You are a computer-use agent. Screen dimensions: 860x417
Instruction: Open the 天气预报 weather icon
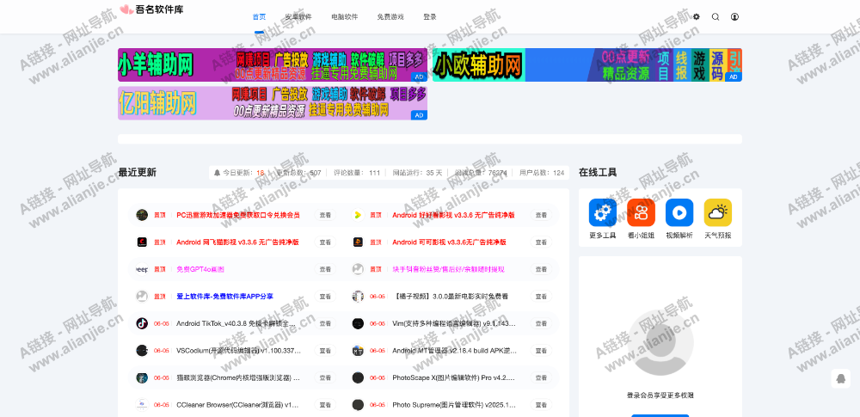(x=718, y=212)
